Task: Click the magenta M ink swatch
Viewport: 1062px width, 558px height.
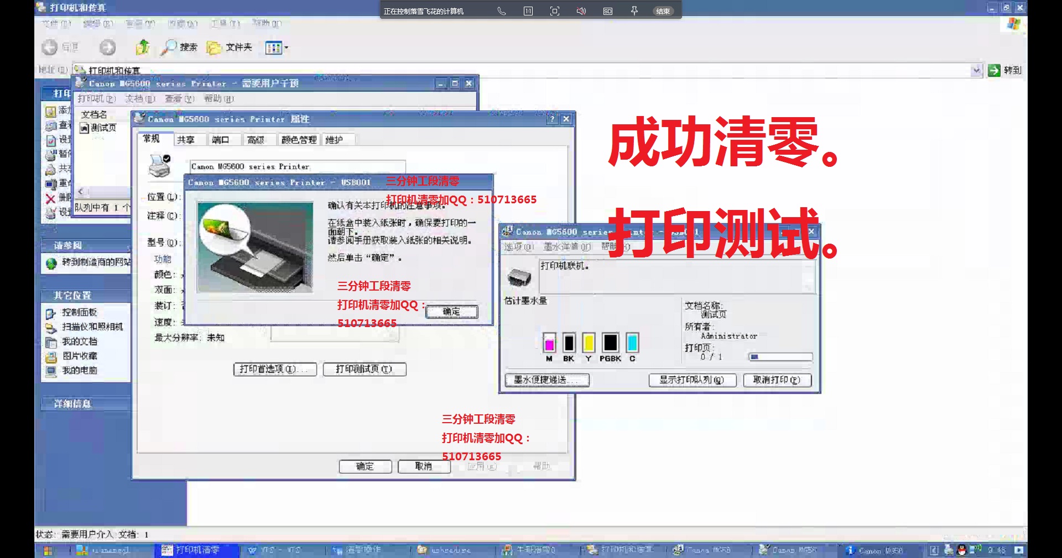Action: (x=549, y=343)
